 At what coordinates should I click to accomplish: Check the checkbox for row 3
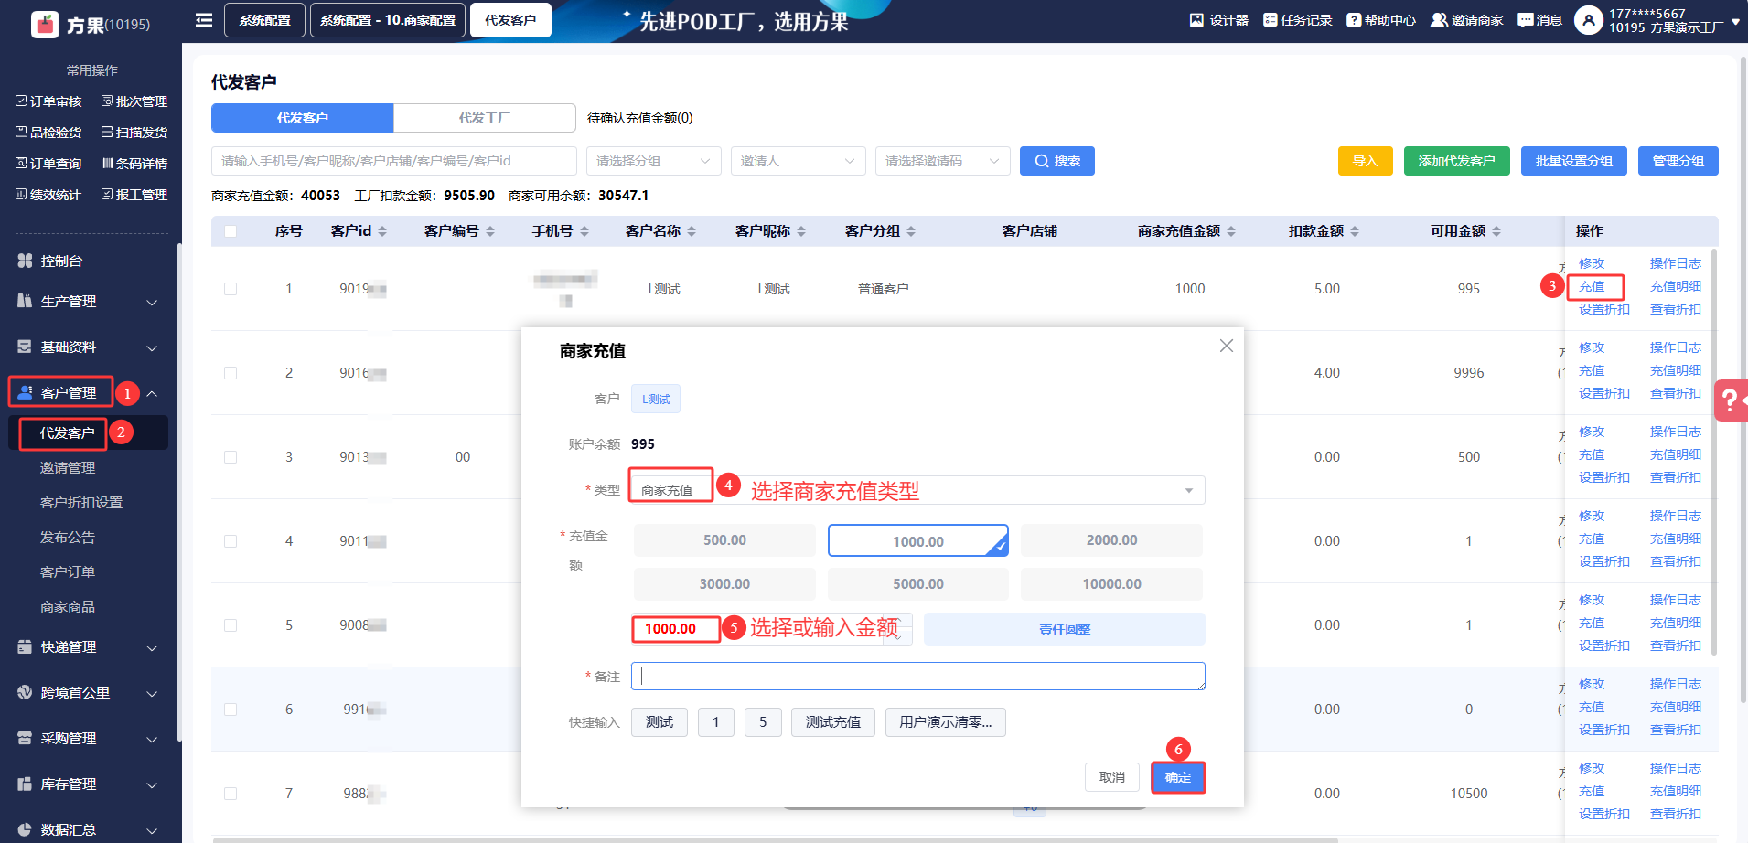point(231,457)
